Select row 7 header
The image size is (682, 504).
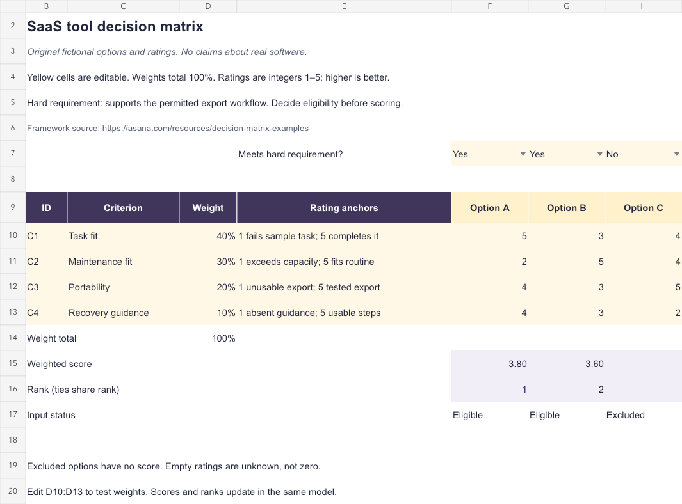point(13,154)
